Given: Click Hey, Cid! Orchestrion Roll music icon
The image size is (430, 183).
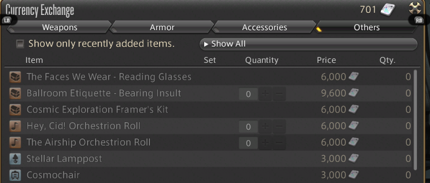Looking at the screenshot, I should 15,126.
